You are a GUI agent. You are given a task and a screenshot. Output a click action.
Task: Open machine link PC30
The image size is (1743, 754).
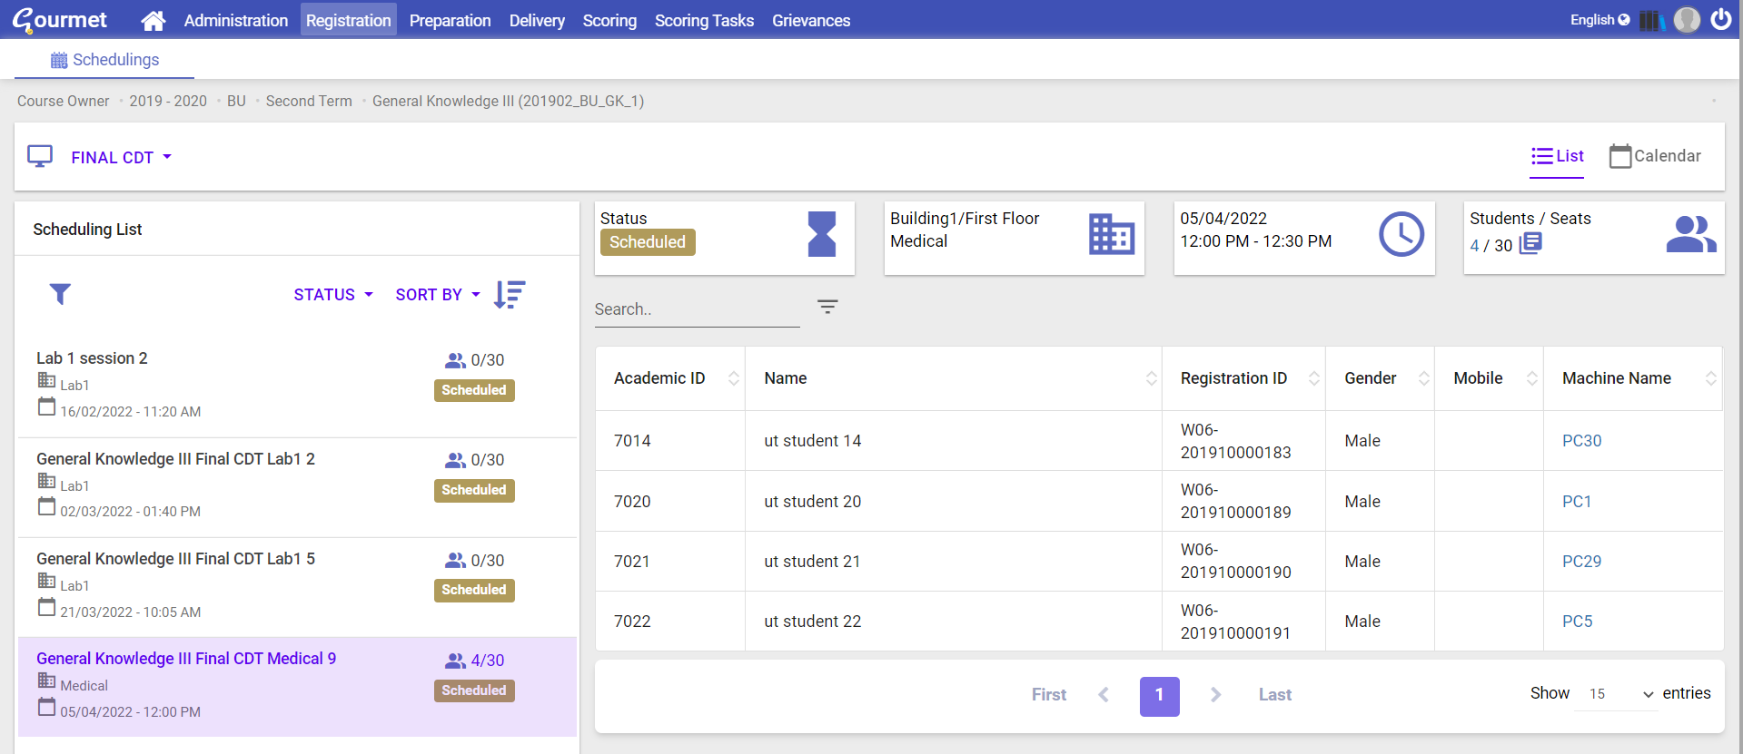tap(1581, 441)
